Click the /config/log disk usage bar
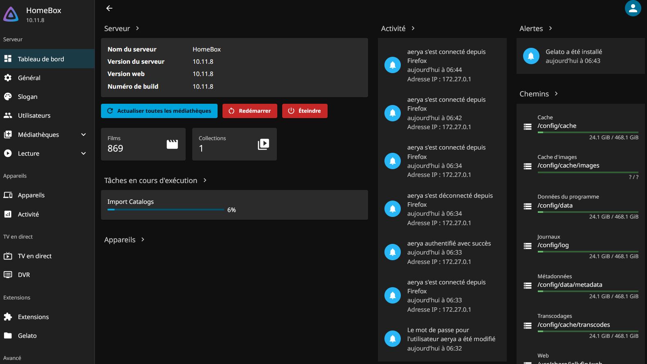The width and height of the screenshot is (647, 364). tap(588, 251)
